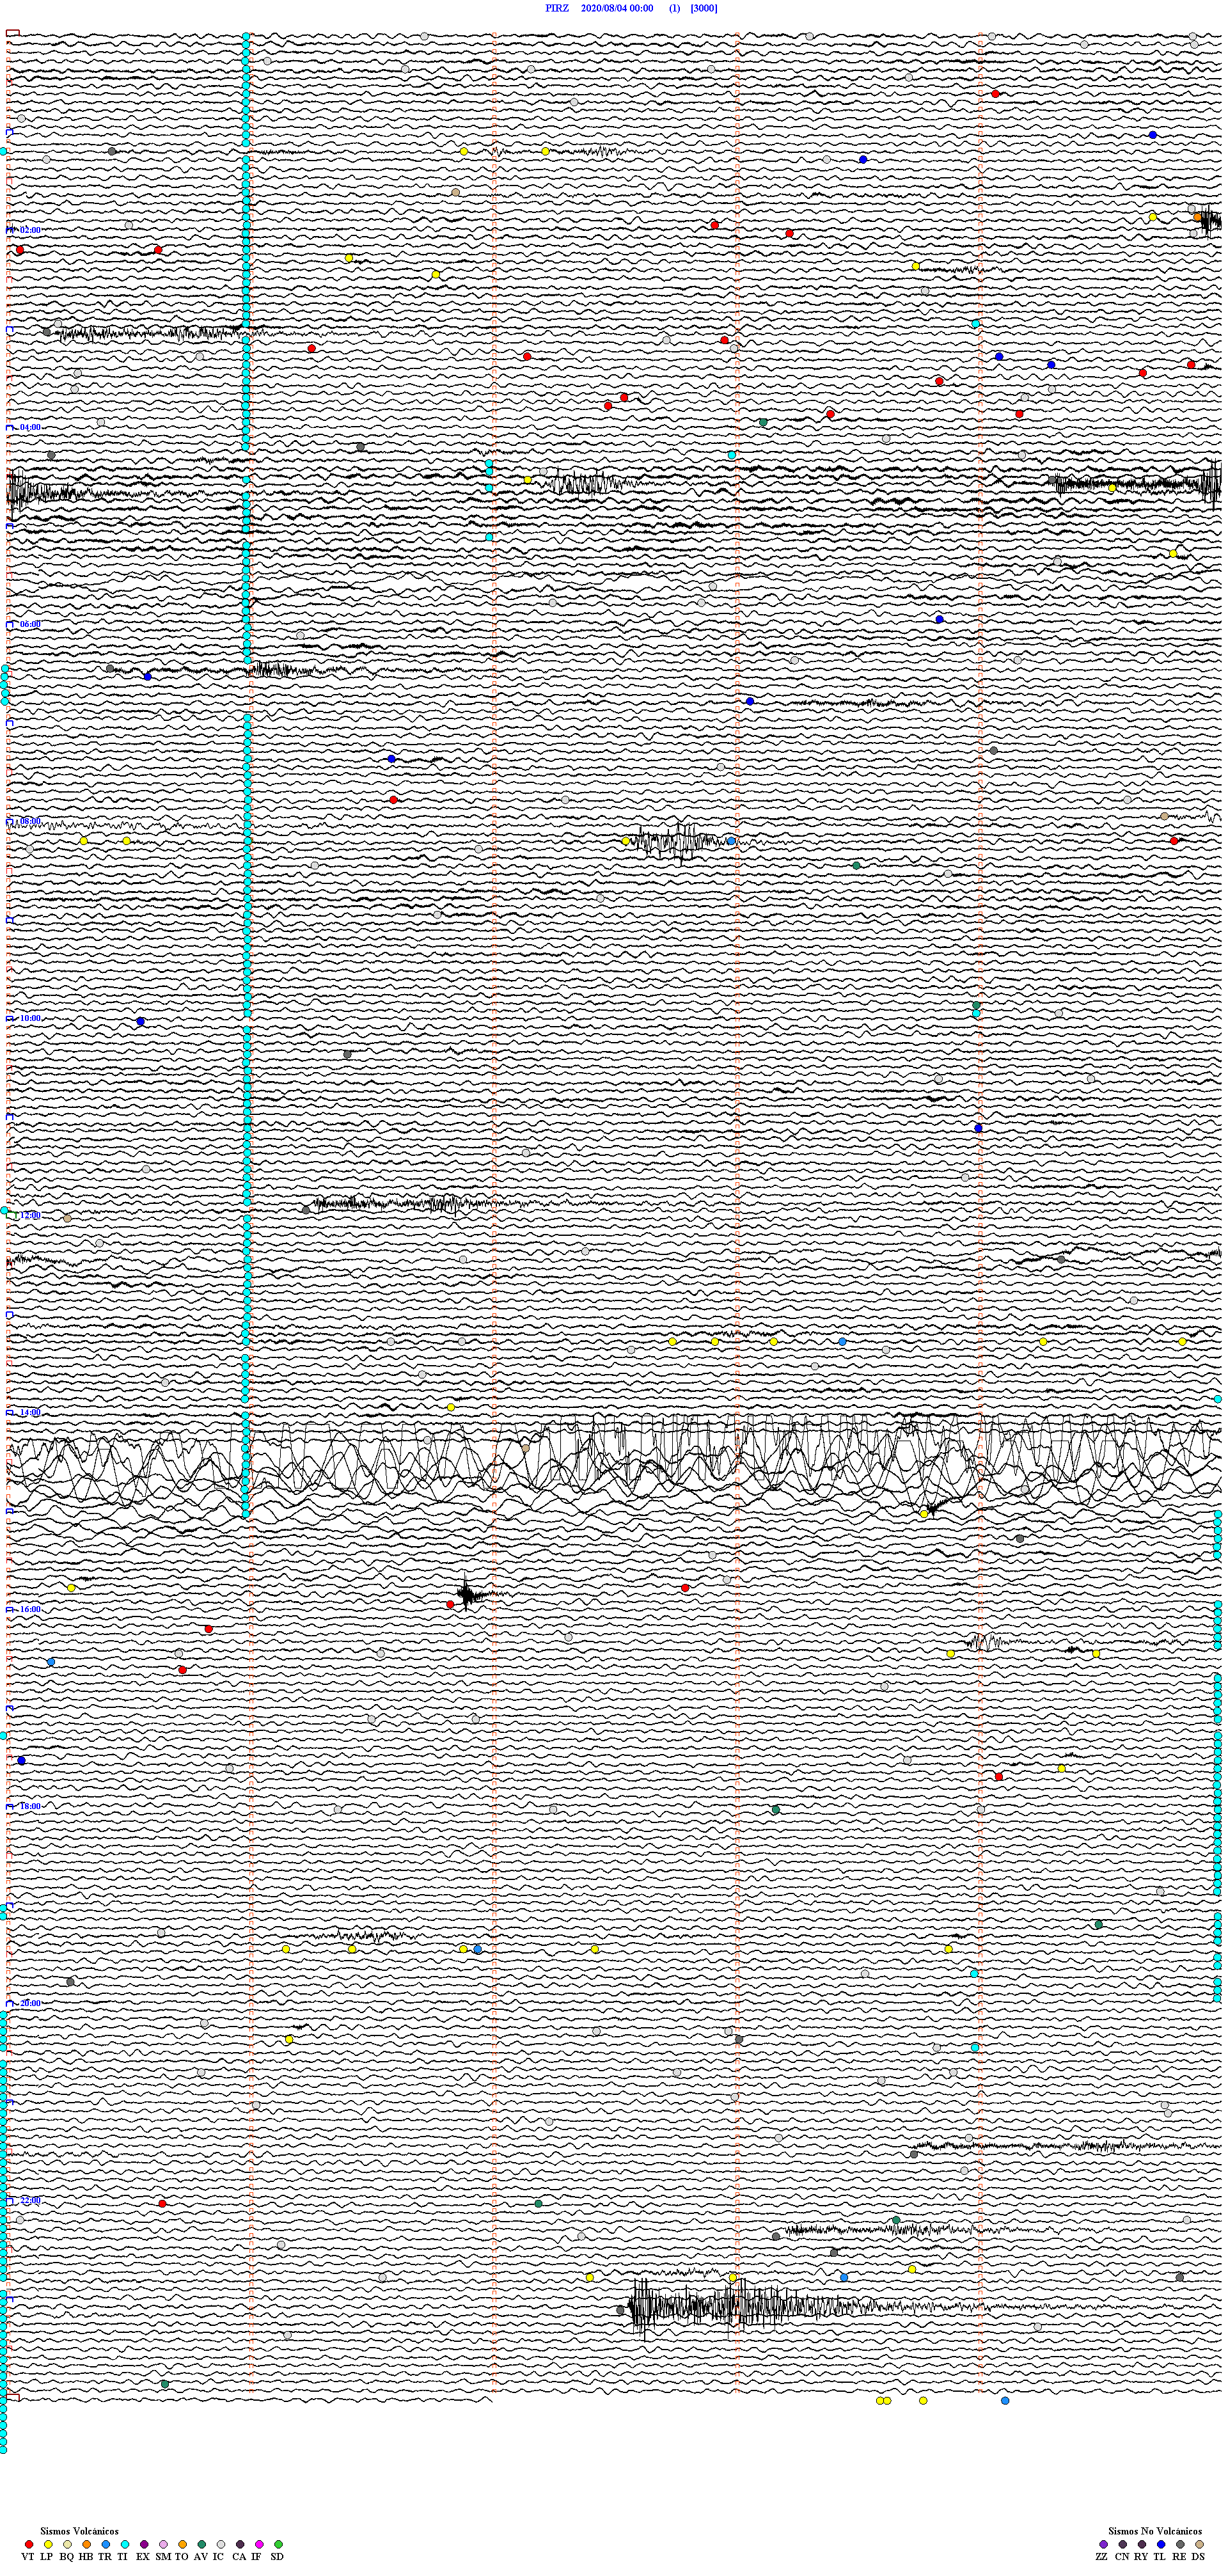Select the tan DS legend marker

click(x=1199, y=2544)
